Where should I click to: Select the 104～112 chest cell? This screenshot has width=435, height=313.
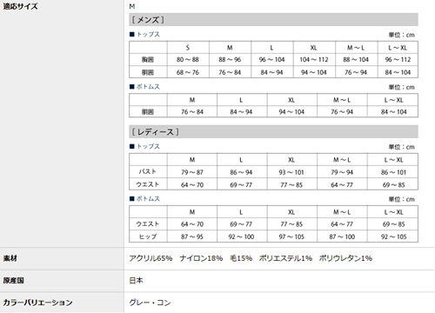point(314,60)
